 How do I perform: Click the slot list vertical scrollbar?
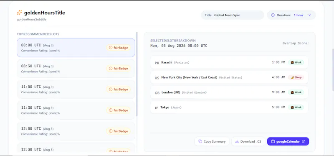tap(137, 74)
